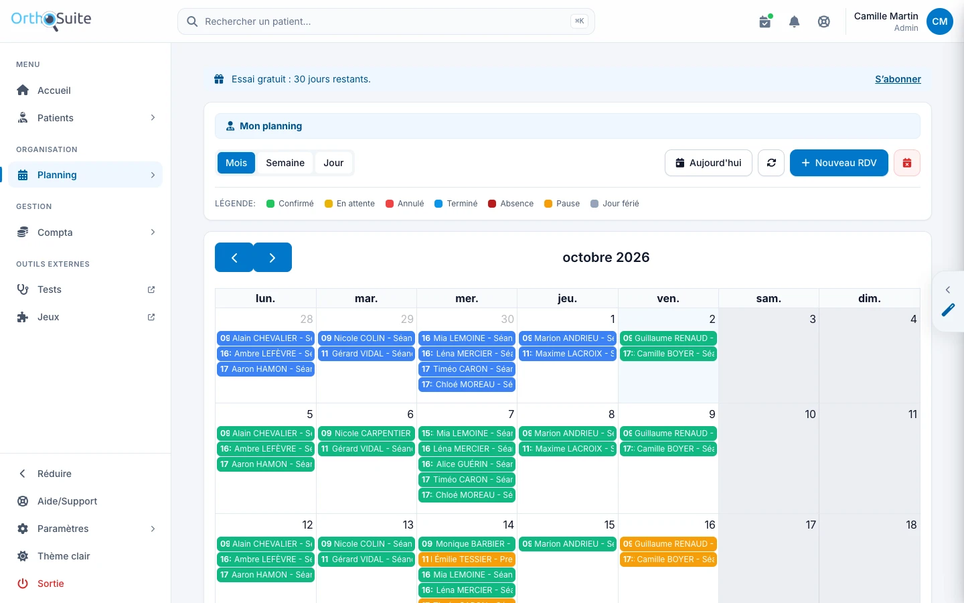This screenshot has width=964, height=603.
Task: Switch to Jour view
Action: click(x=333, y=163)
